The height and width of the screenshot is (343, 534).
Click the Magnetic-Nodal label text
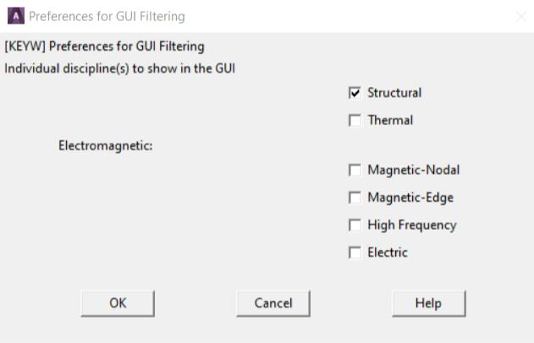[x=413, y=171]
